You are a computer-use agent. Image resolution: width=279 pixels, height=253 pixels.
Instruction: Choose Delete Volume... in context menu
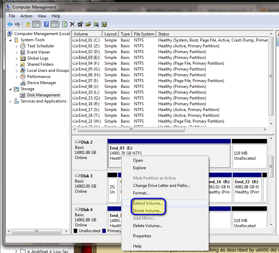tap(165, 226)
